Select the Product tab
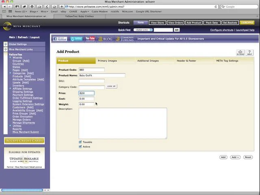 tap(76, 61)
